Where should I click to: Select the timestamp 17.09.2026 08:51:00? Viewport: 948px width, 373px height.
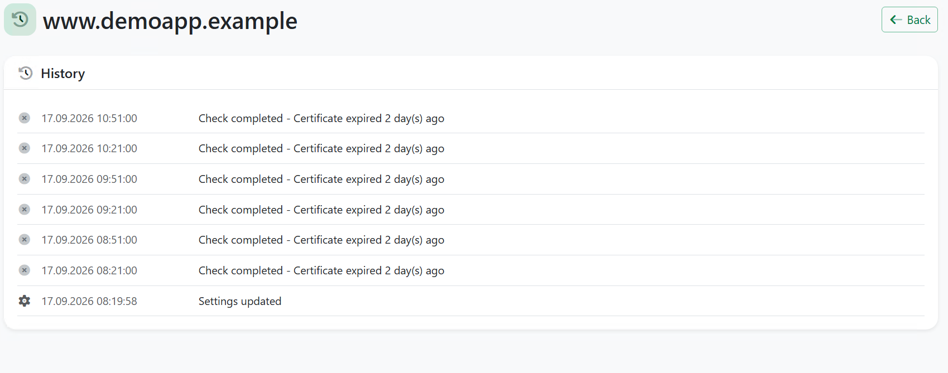(x=89, y=240)
